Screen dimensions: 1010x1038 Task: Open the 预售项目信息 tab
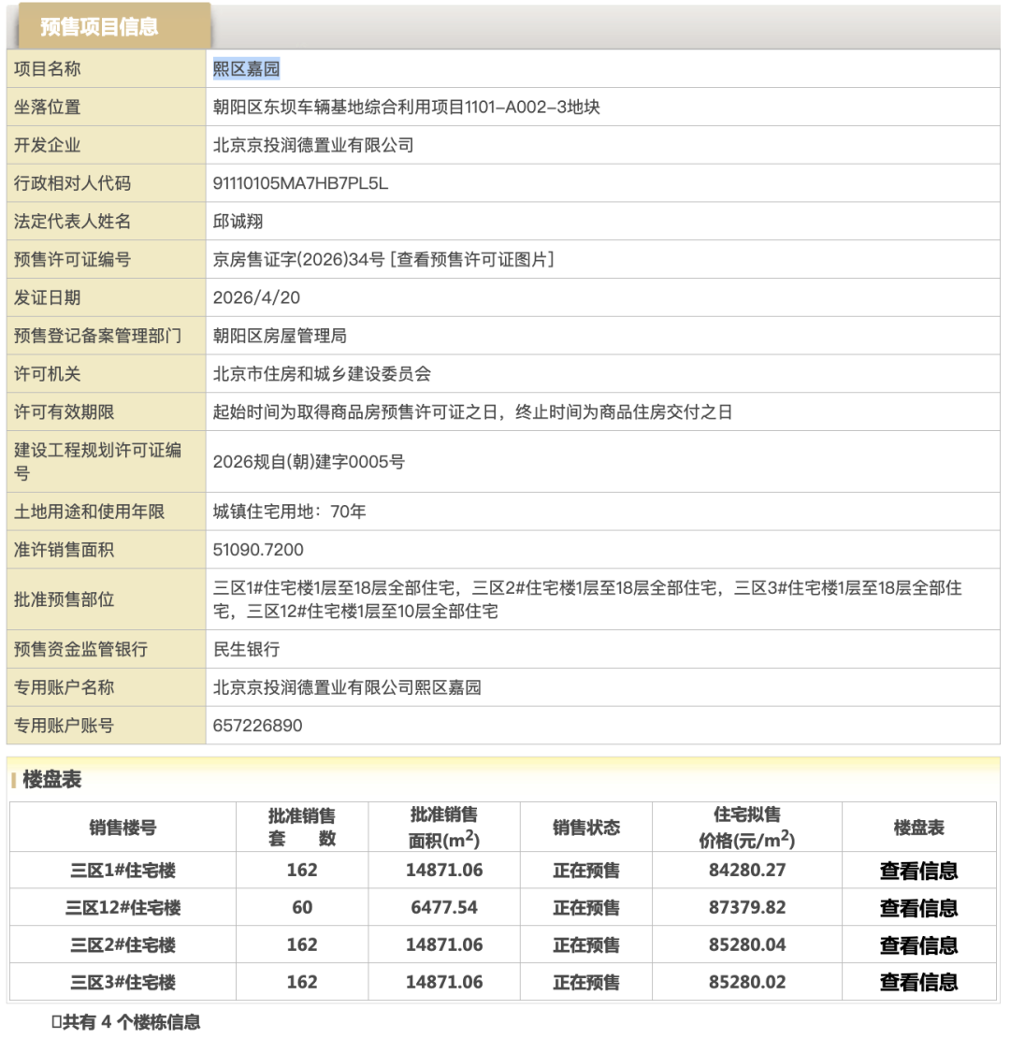coord(99,27)
